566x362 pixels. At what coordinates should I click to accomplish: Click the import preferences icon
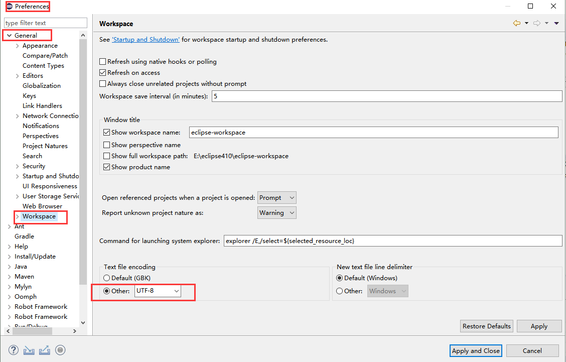pyautogui.click(x=29, y=350)
